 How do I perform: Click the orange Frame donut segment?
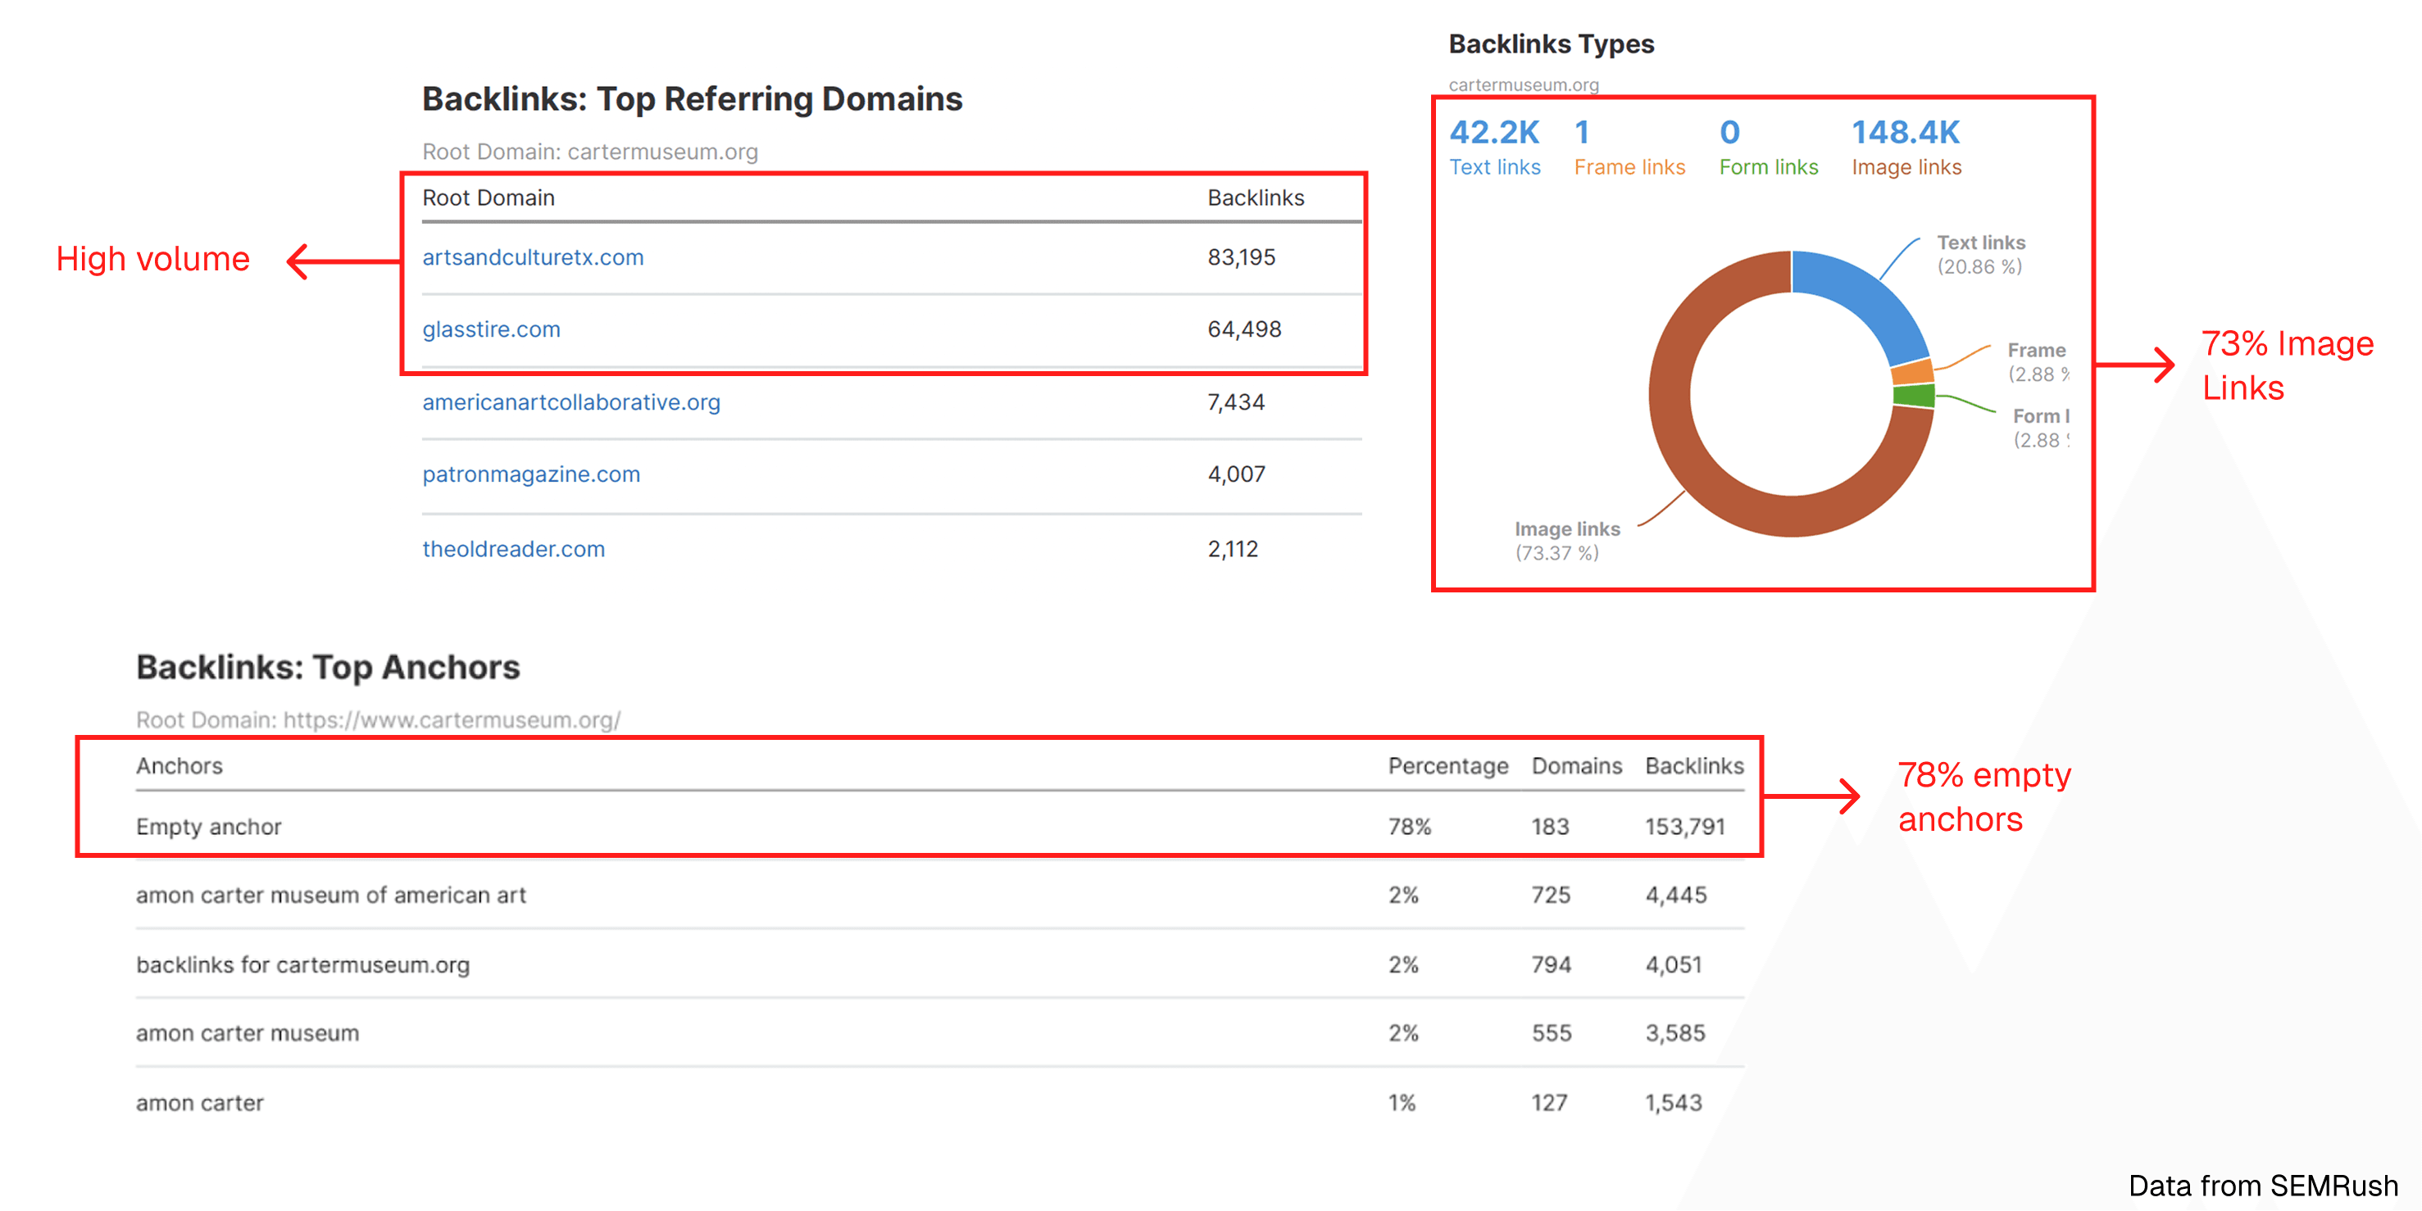[x=1912, y=372]
